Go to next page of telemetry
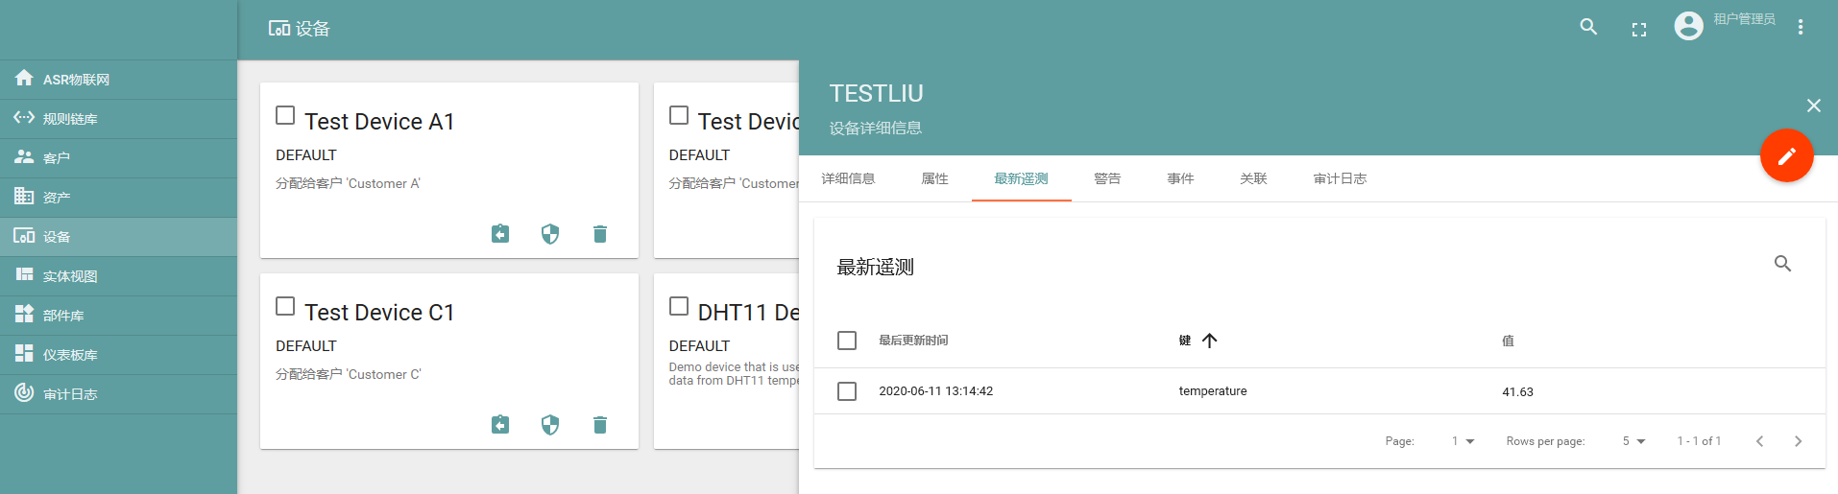Image resolution: width=1838 pixels, height=494 pixels. pyautogui.click(x=1798, y=441)
